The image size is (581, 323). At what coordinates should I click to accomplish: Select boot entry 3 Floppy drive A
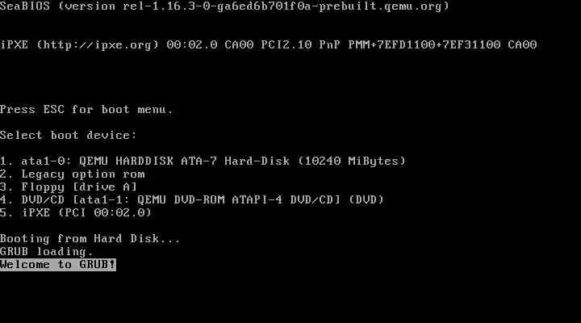(x=69, y=187)
